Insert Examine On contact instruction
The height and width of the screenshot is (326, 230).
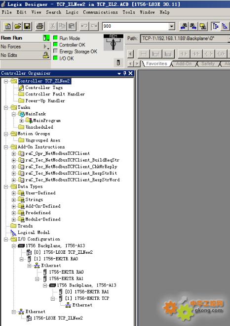tap(184, 54)
